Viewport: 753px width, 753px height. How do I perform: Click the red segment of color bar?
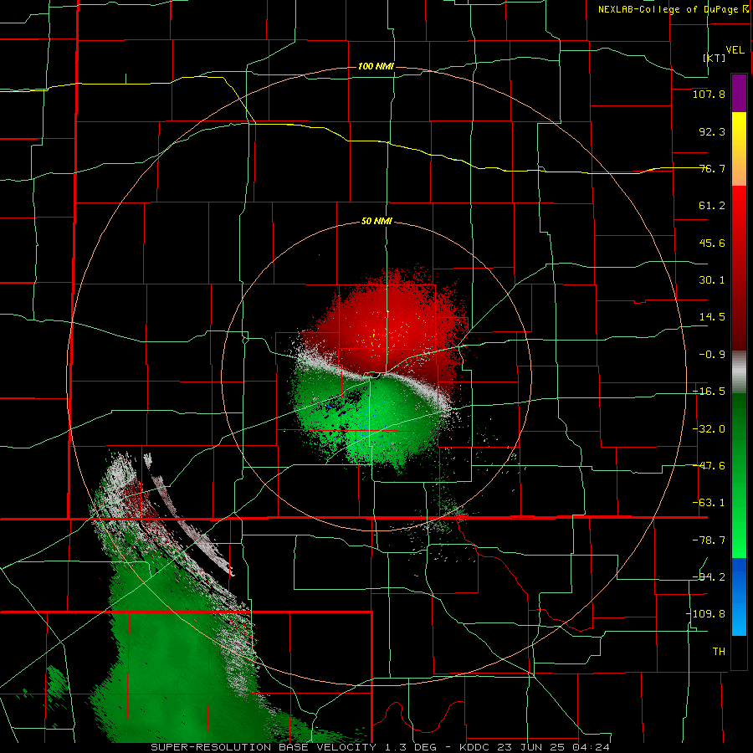point(739,268)
